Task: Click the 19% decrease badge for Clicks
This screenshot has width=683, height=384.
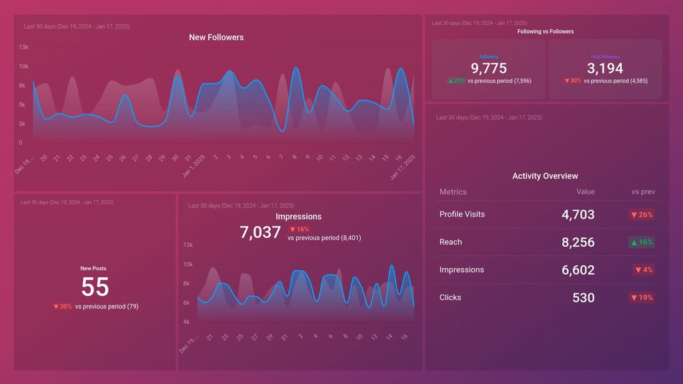Action: 642,298
